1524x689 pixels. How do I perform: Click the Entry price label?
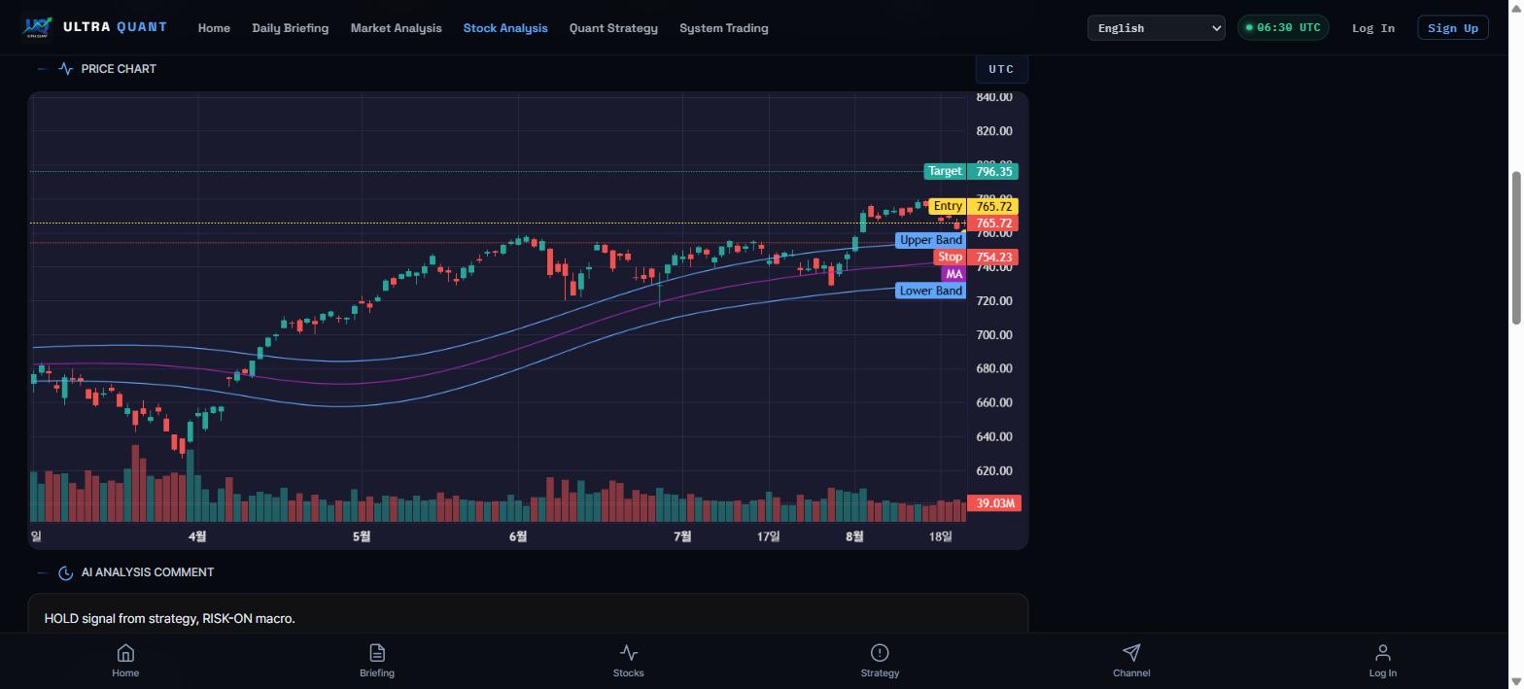pyautogui.click(x=948, y=206)
